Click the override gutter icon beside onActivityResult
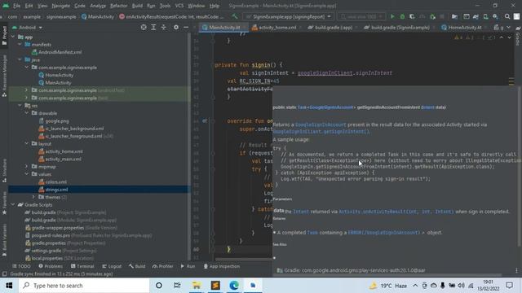The image size is (522, 293). click(x=205, y=121)
